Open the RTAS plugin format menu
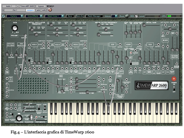This screenshot has height=138, width=184. [50, 6]
